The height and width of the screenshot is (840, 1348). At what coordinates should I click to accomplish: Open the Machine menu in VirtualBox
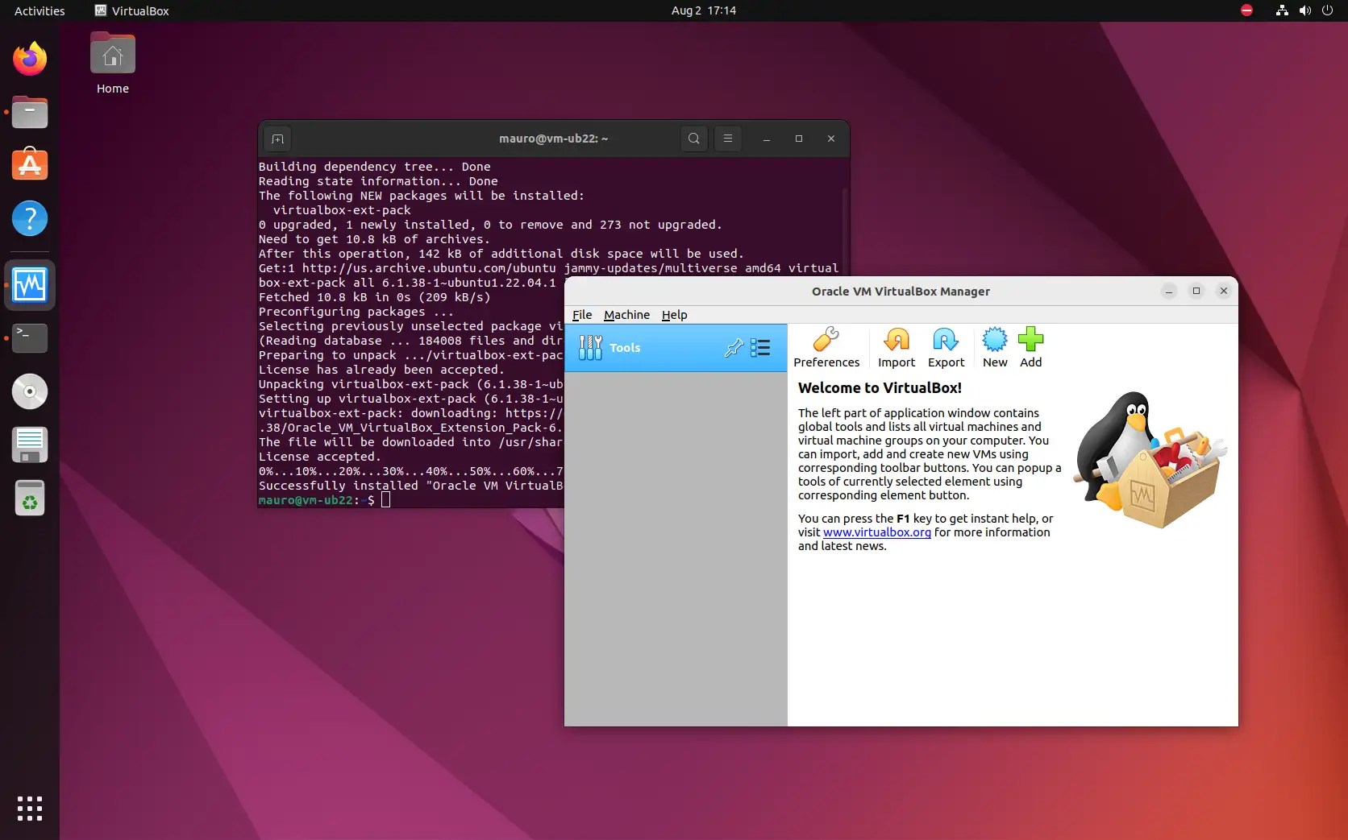tap(626, 315)
